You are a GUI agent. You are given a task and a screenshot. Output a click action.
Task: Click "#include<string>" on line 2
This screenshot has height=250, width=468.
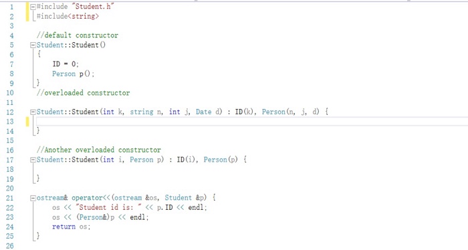point(68,16)
